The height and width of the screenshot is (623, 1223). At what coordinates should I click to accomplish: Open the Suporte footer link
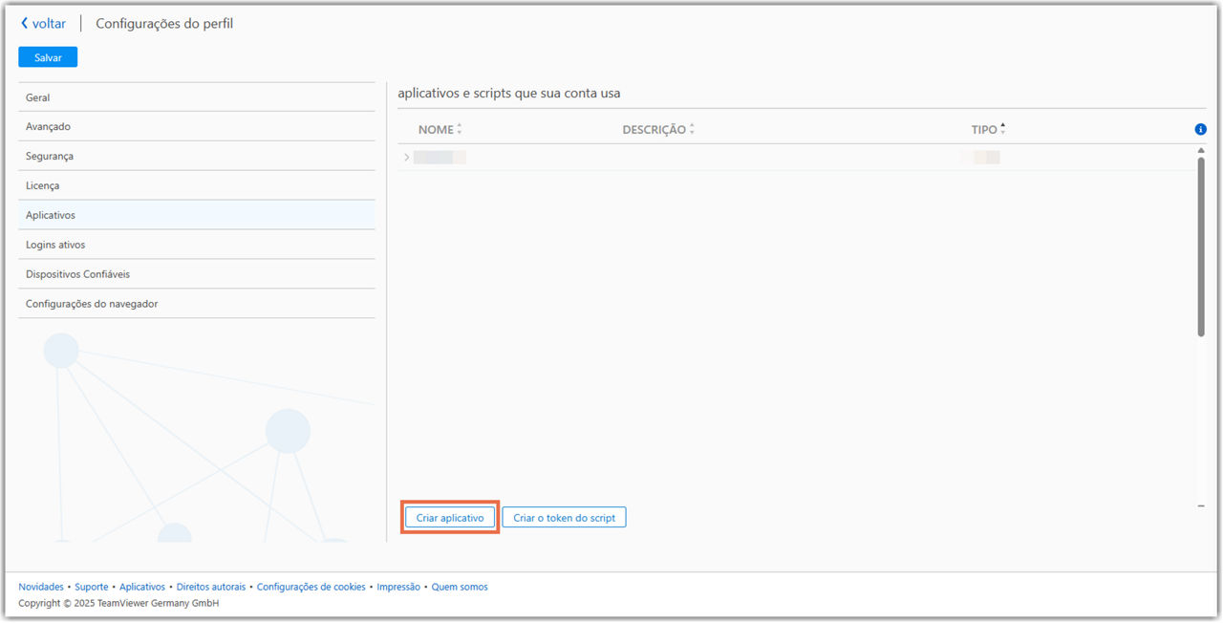[92, 588]
